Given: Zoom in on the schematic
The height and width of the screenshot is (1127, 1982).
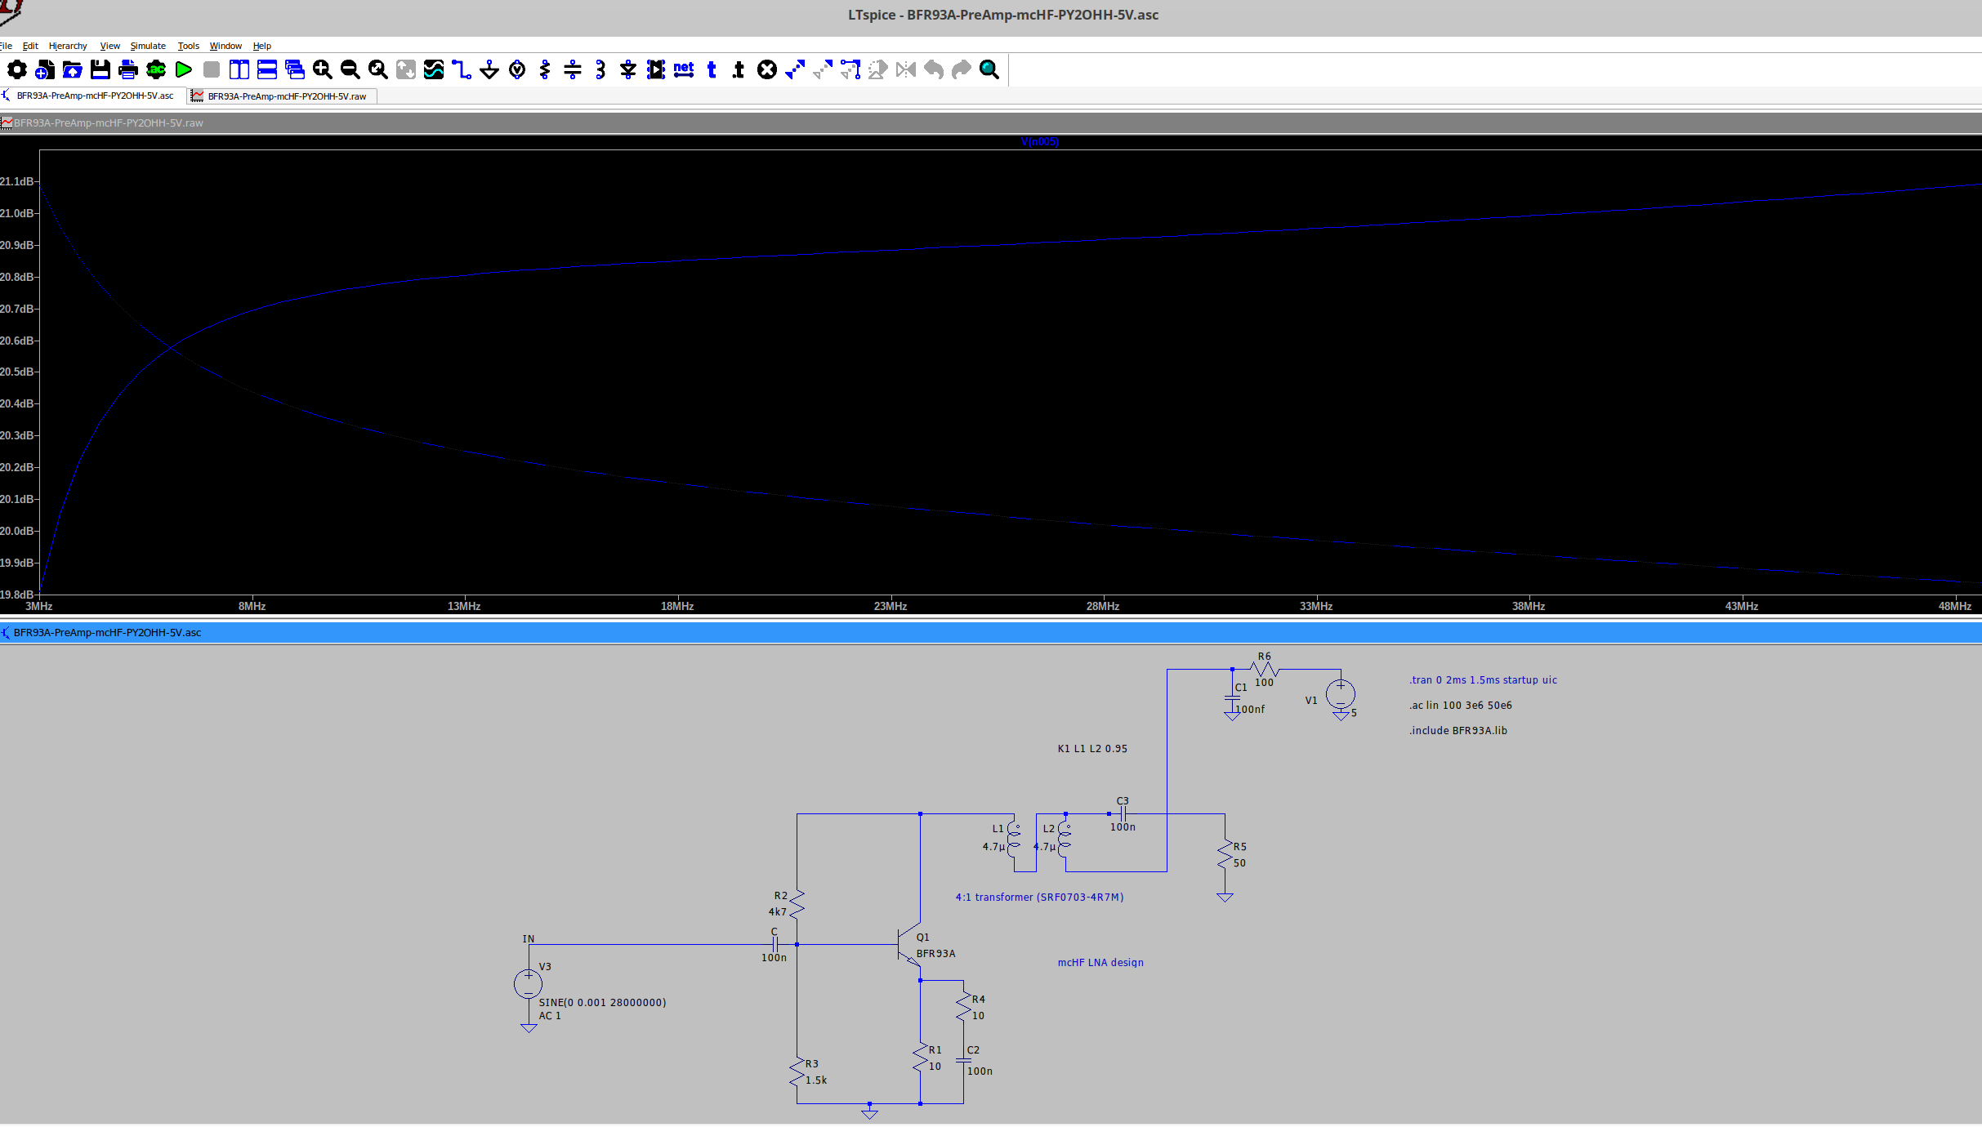Looking at the screenshot, I should tap(322, 70).
